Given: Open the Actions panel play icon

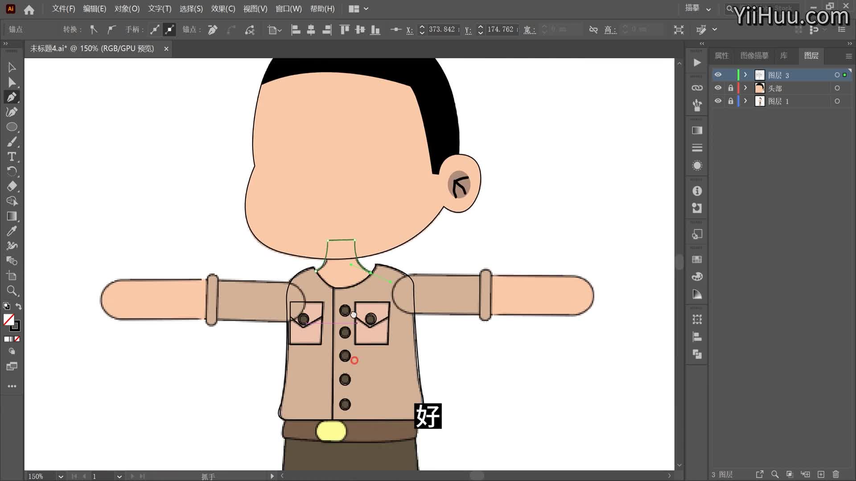Looking at the screenshot, I should [697, 63].
